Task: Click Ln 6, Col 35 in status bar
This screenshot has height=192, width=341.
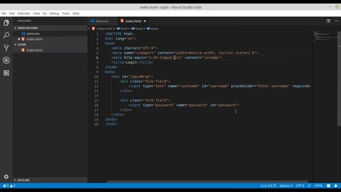Action: pyautogui.click(x=268, y=186)
